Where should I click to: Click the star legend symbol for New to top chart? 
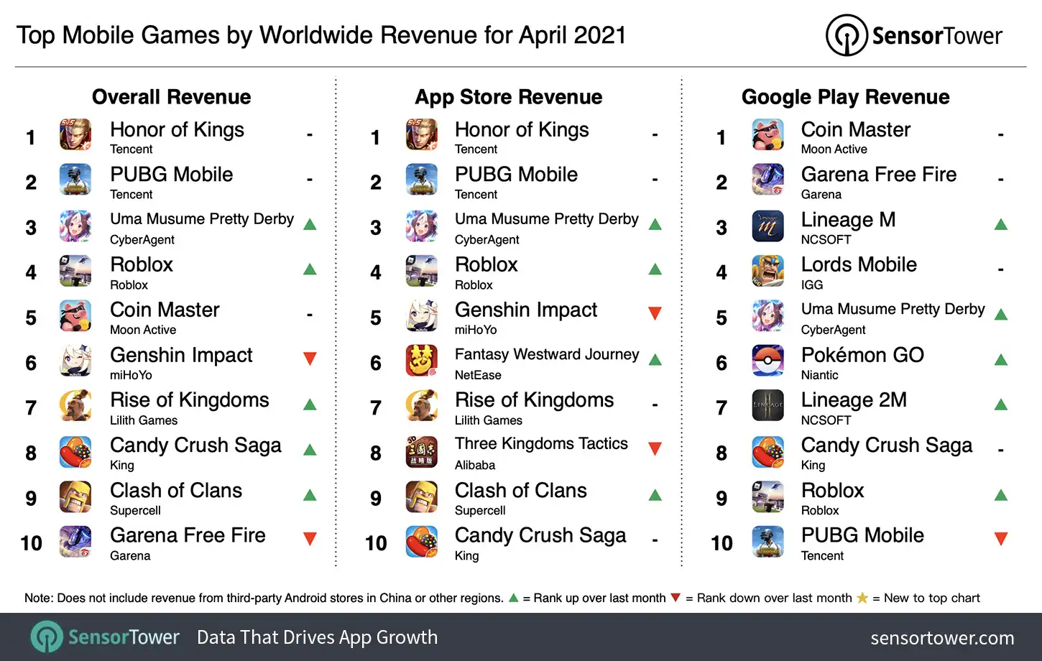tap(861, 597)
